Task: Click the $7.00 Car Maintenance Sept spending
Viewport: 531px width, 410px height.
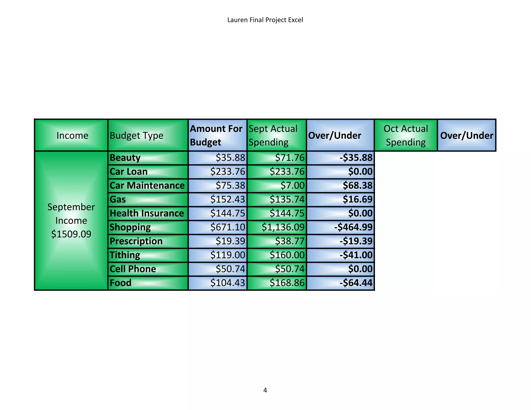Action: (x=277, y=186)
